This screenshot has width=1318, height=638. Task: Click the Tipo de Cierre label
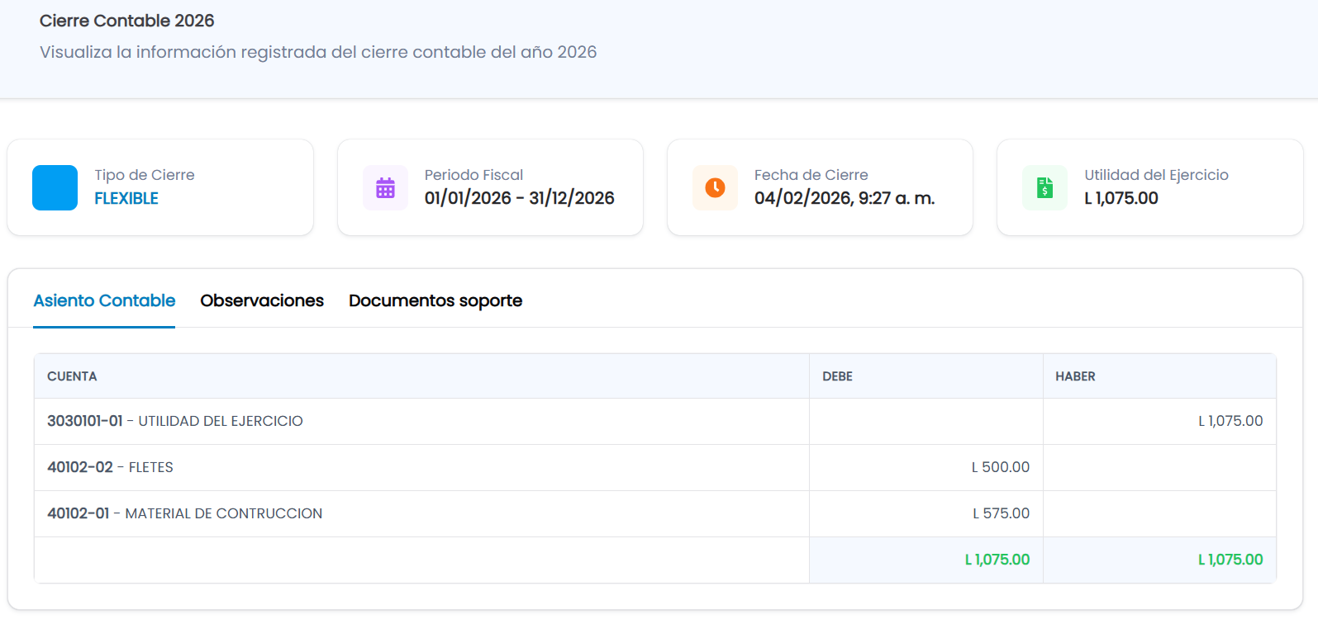[145, 175]
